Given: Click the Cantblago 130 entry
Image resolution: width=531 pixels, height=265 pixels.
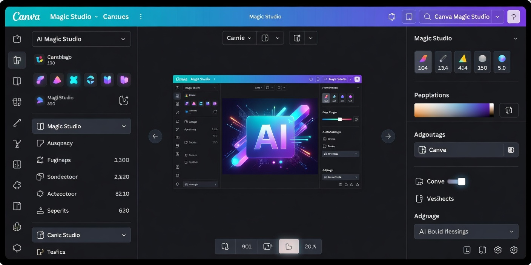Looking at the screenshot, I should [53, 59].
